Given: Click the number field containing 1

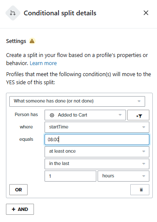Looking at the screenshot, I should pos(70,176).
